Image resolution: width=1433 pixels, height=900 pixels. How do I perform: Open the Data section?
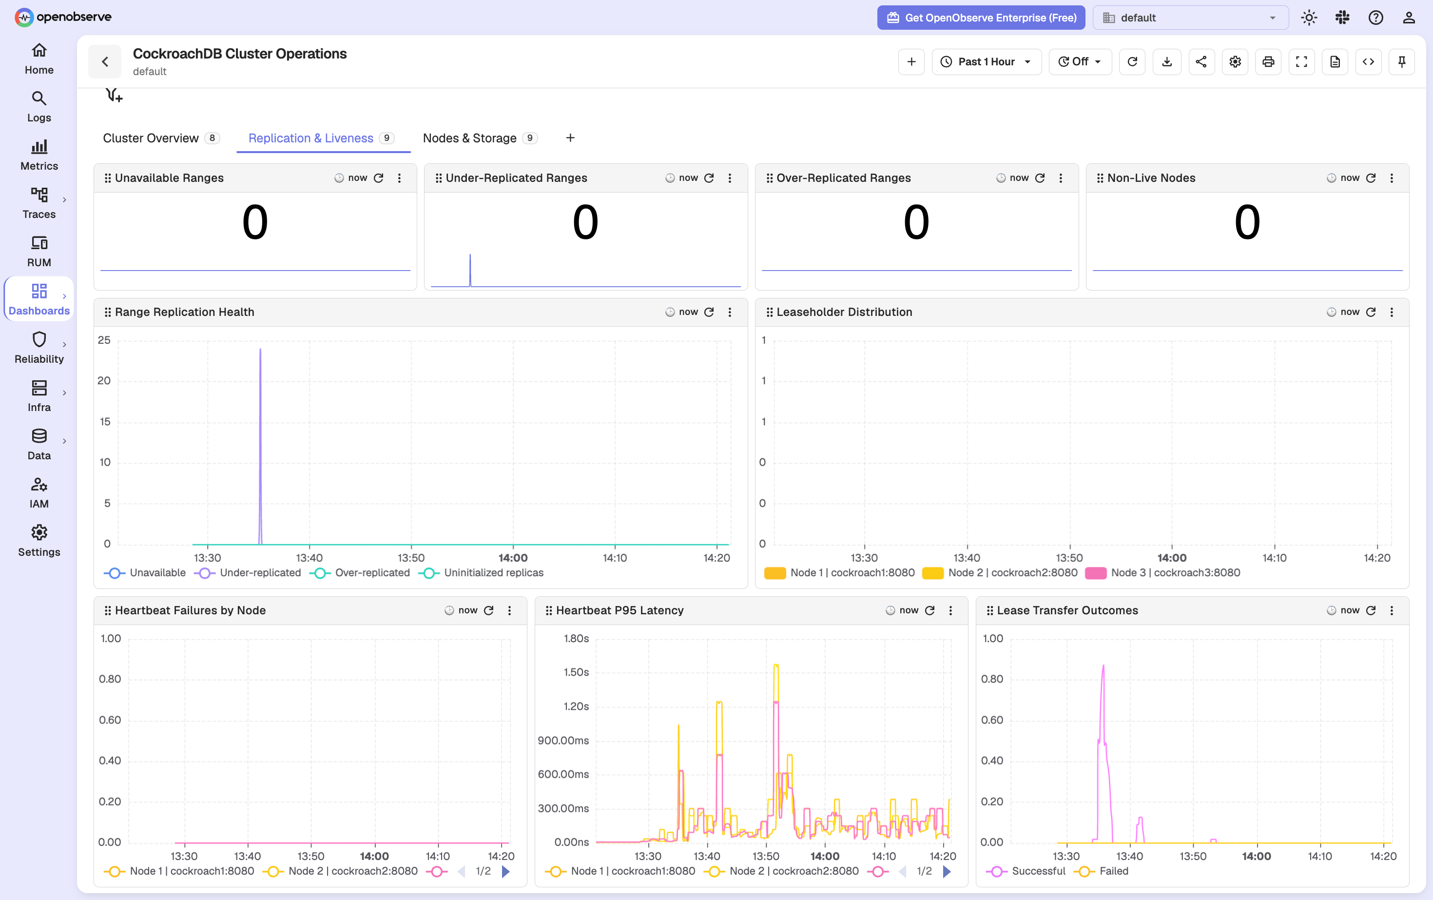(39, 445)
